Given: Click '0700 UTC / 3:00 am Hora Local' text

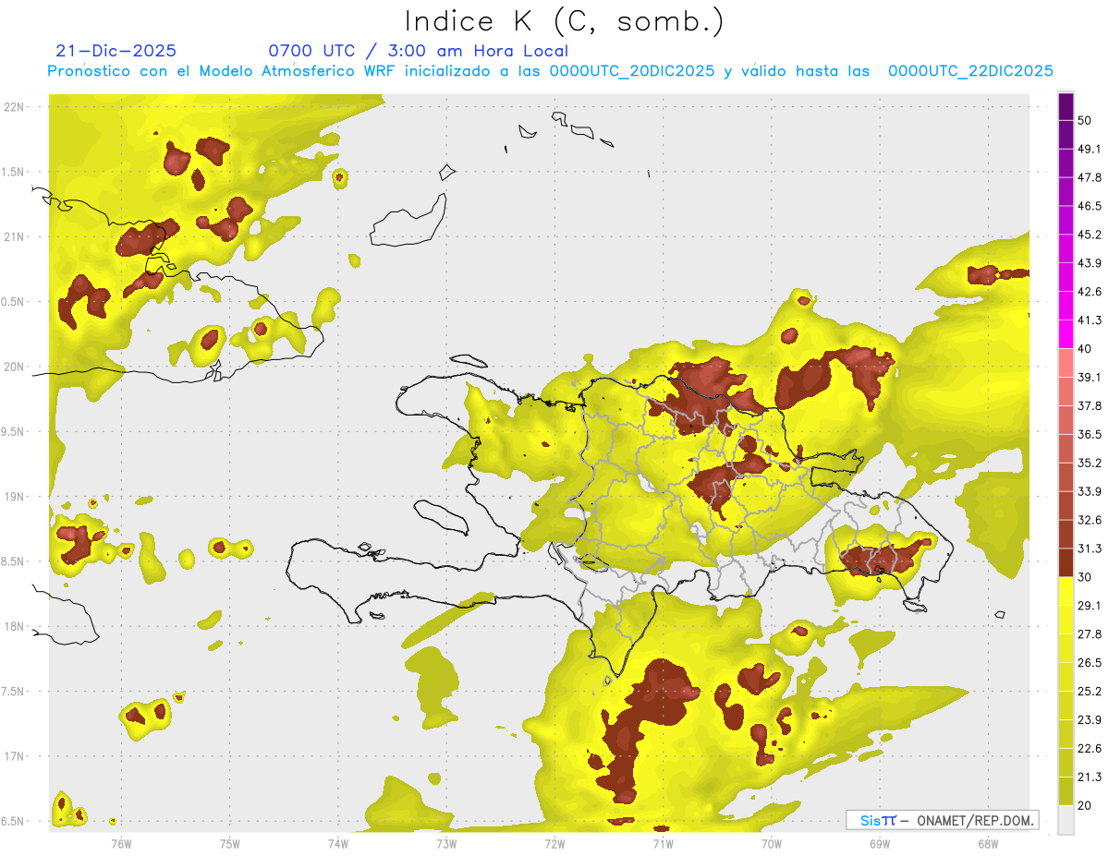Looking at the screenshot, I should (418, 51).
